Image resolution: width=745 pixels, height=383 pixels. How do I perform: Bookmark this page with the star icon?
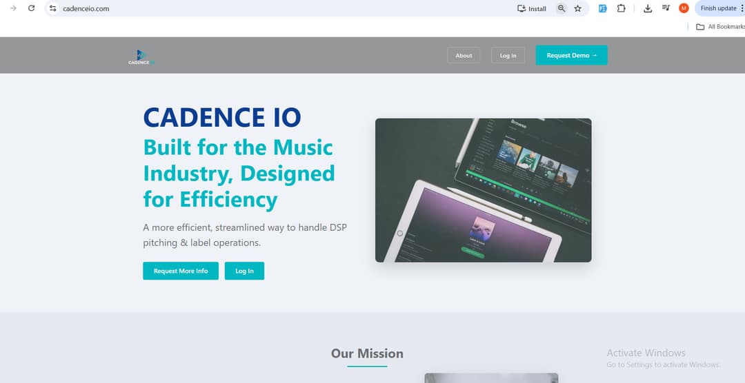point(578,8)
